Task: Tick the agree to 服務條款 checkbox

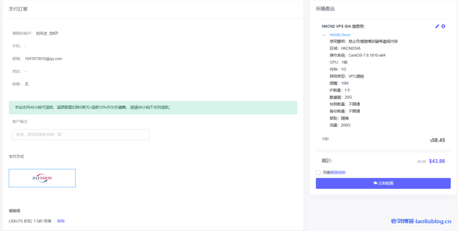Action: click(318, 172)
